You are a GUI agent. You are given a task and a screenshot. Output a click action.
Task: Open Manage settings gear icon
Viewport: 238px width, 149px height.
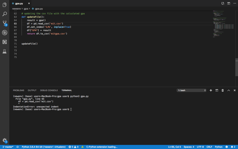tap(5, 140)
